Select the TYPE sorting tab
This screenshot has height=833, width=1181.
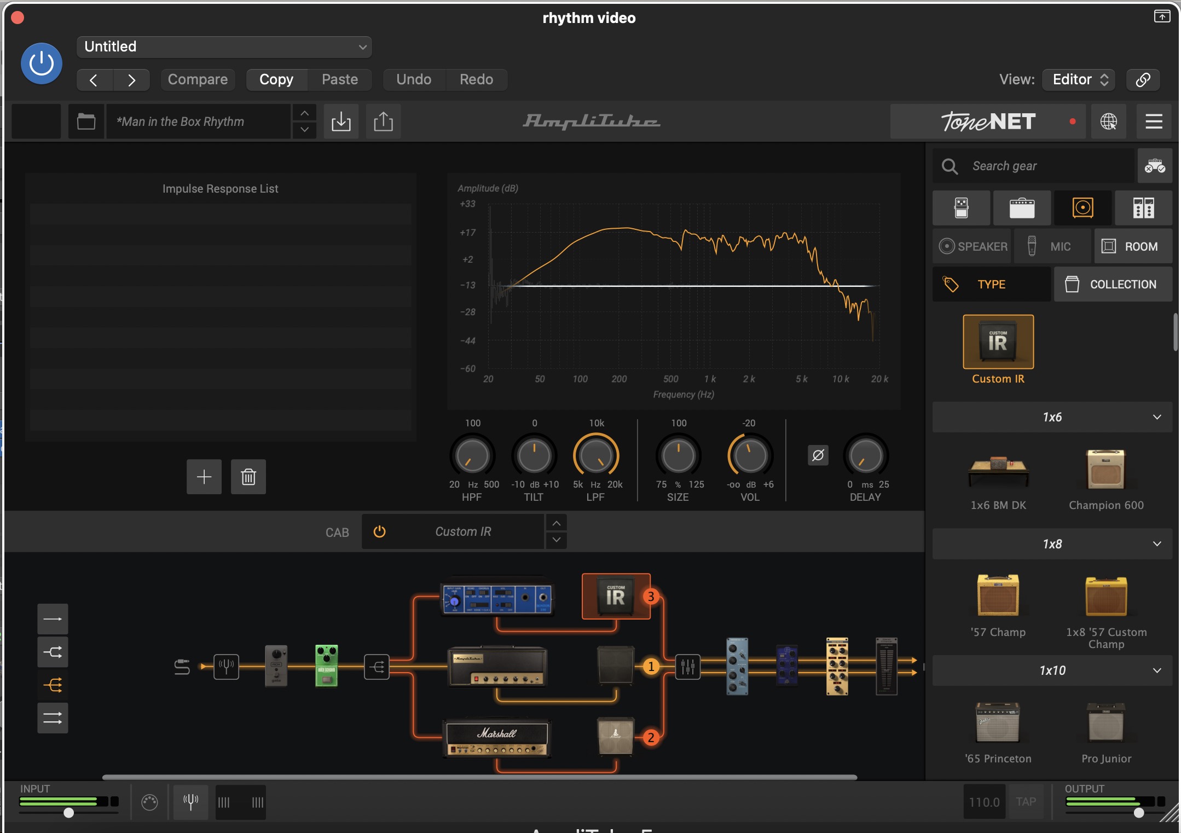pyautogui.click(x=992, y=284)
